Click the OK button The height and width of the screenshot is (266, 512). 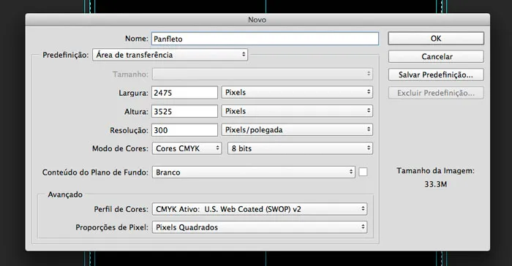(436, 39)
